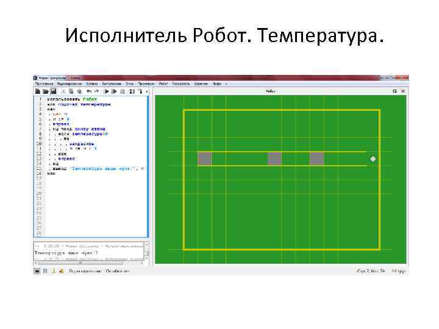
Task: Click the New program toolbar icon
Action: click(x=38, y=91)
